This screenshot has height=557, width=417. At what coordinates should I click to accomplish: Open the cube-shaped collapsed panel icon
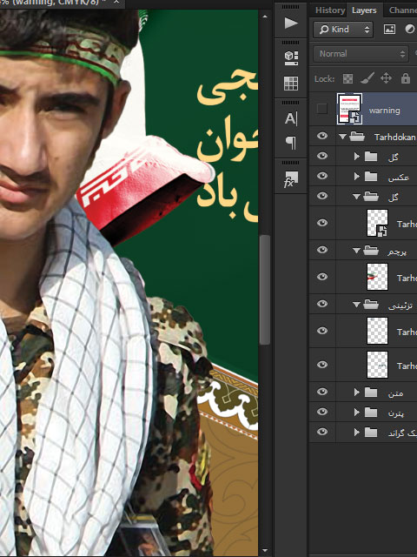[x=291, y=57]
